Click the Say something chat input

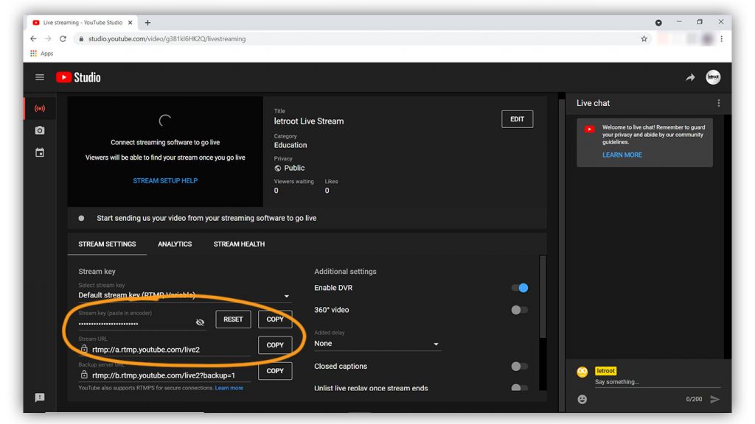pos(657,382)
